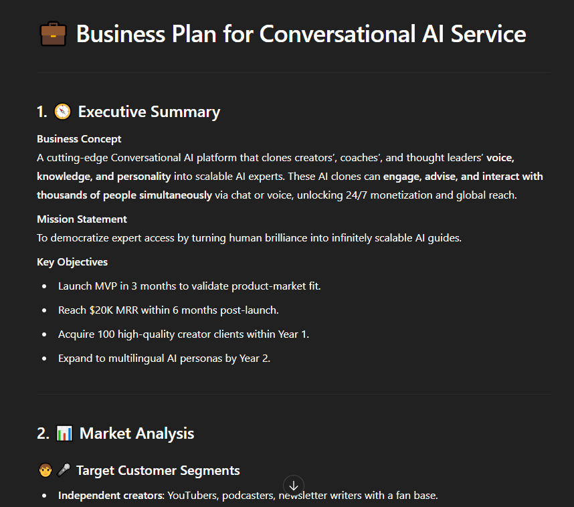
Task: Click the Independent creators bold text
Action: pyautogui.click(x=111, y=496)
